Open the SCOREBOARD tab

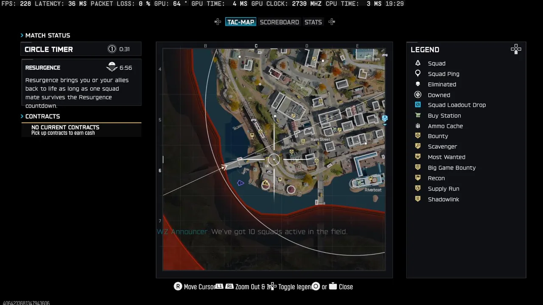point(280,22)
